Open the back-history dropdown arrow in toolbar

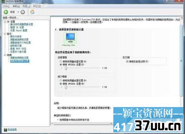click(18, 12)
